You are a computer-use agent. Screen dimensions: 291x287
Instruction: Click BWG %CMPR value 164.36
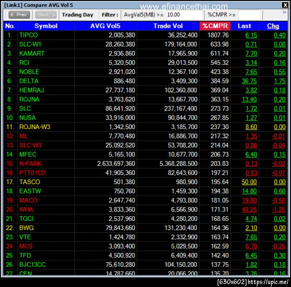[x=220, y=228]
